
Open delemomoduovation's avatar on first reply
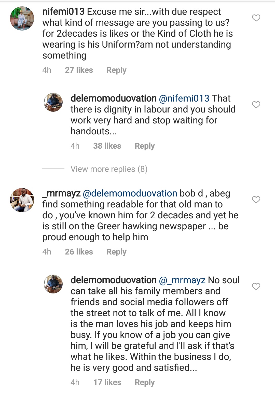pyautogui.click(x=53, y=102)
